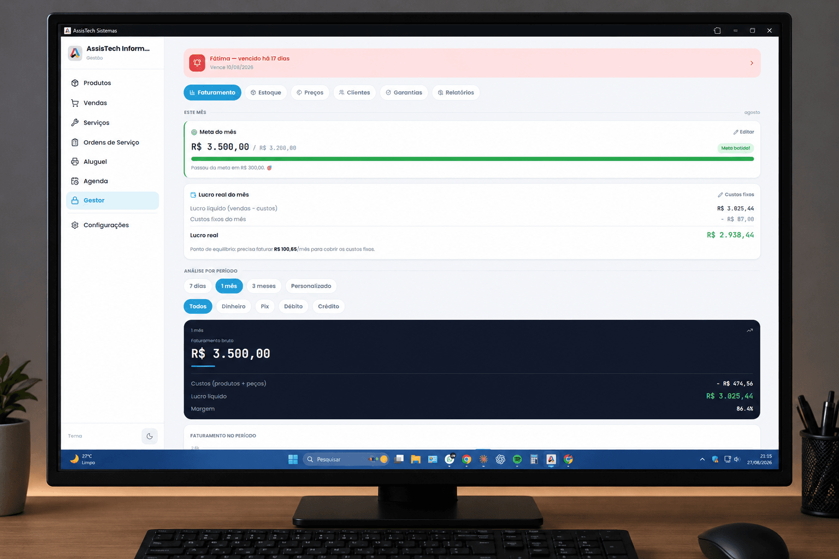Click the Pesquisar taskbar search box
Screen dimensions: 839x559
click(346, 459)
